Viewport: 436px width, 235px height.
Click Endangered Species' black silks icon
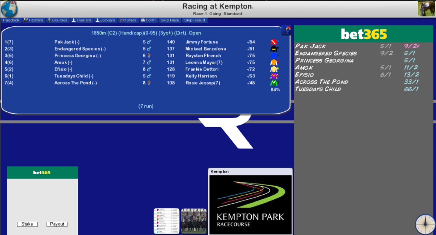pyautogui.click(x=274, y=49)
